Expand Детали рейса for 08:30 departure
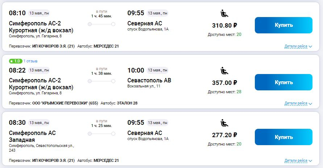Screen dimensions: 323x168 coord(298,160)
